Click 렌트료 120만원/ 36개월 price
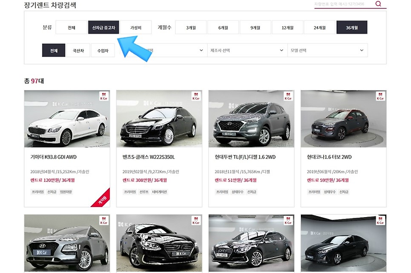Image resolution: width=411 pixels, height=273 pixels. pyautogui.click(x=53, y=180)
